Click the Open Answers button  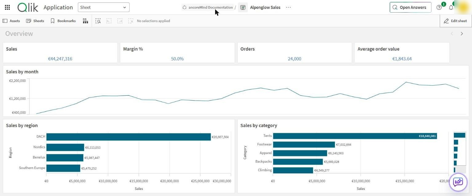pos(410,7)
